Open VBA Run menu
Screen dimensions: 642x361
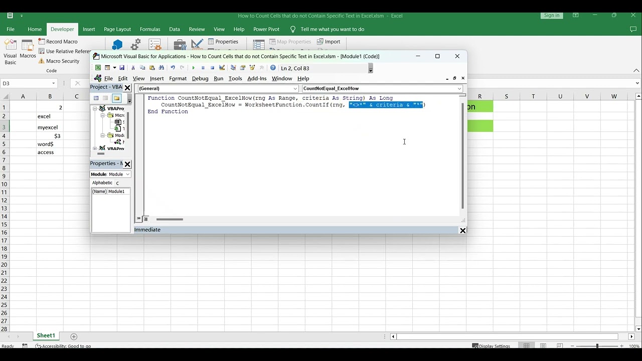point(218,78)
